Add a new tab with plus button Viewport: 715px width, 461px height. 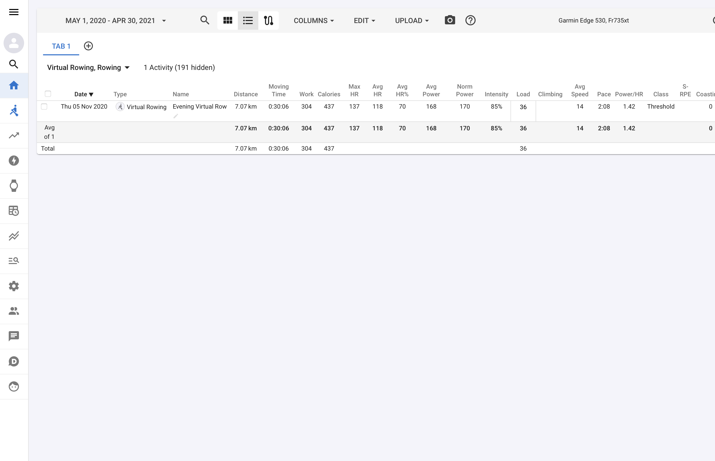(88, 46)
